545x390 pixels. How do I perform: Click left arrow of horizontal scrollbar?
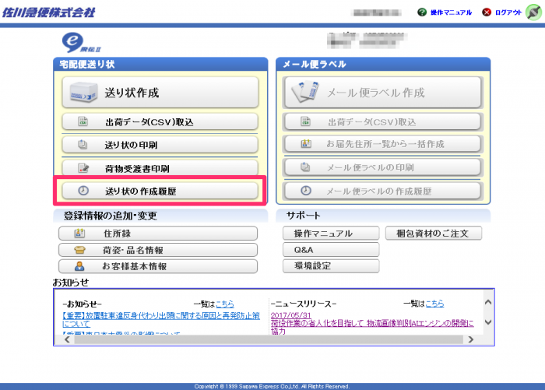pyautogui.click(x=68, y=339)
